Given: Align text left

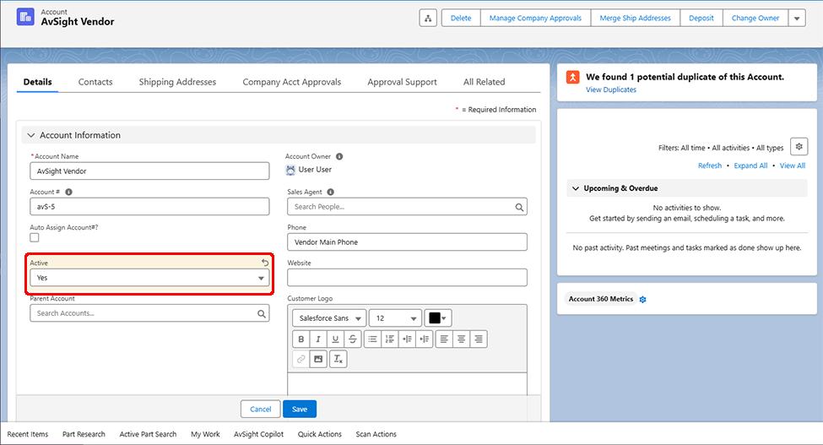Looking at the screenshot, I should click(x=444, y=339).
